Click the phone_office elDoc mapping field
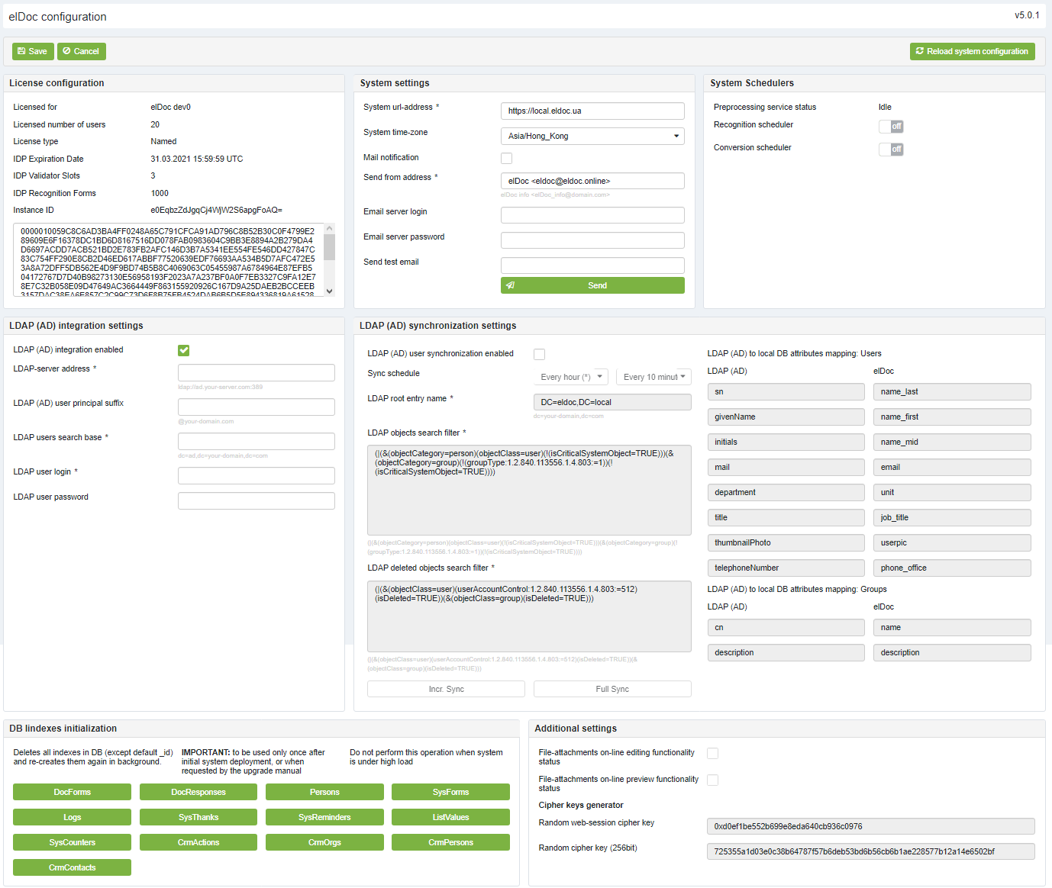Screen dimensions: 1052x888 click(x=952, y=568)
